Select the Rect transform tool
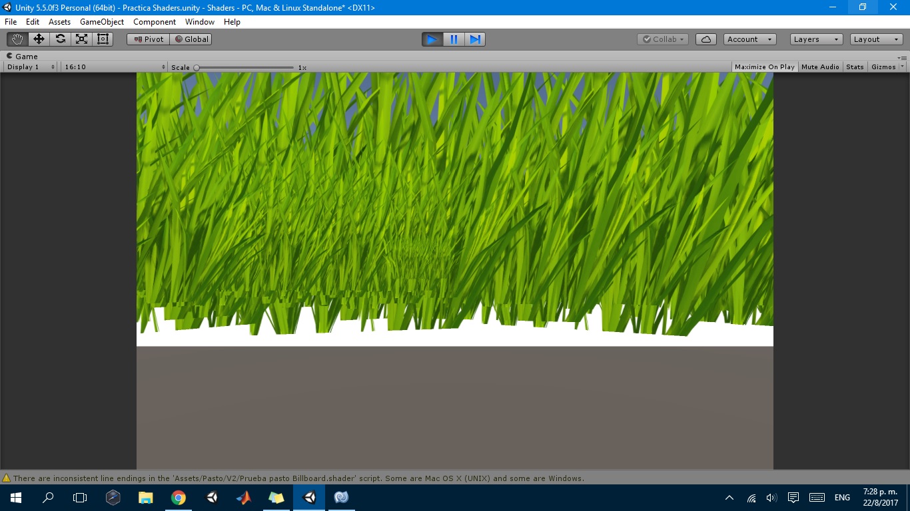910x511 pixels. pos(103,39)
